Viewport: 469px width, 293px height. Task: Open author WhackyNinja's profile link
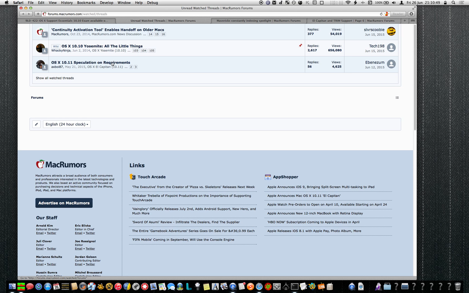coord(61,50)
